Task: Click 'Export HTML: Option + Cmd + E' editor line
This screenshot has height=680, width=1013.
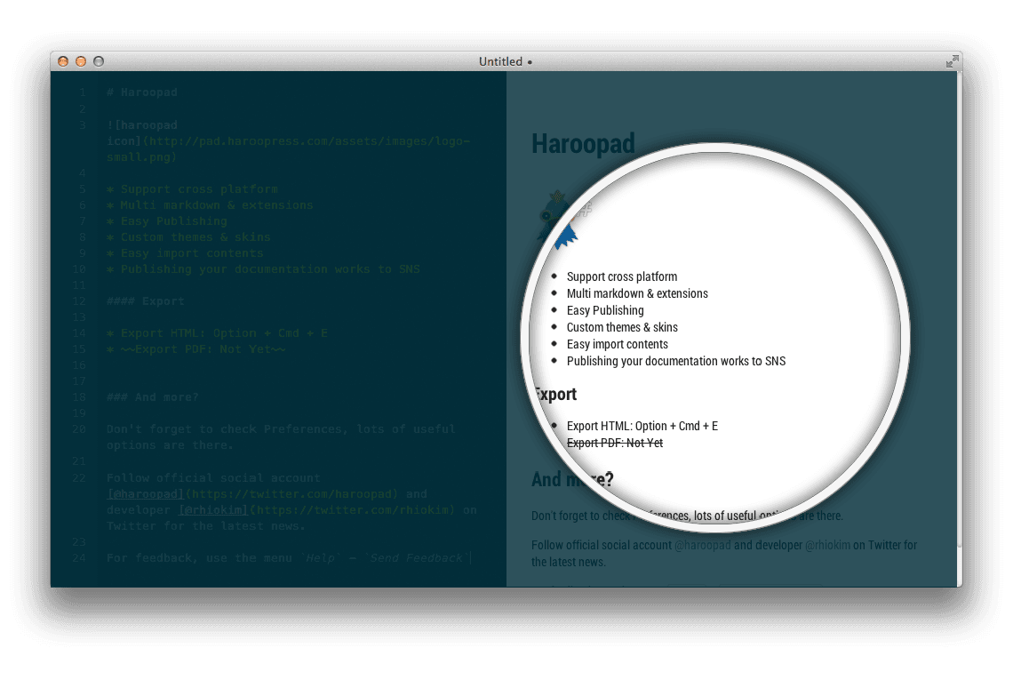Action: click(x=224, y=332)
